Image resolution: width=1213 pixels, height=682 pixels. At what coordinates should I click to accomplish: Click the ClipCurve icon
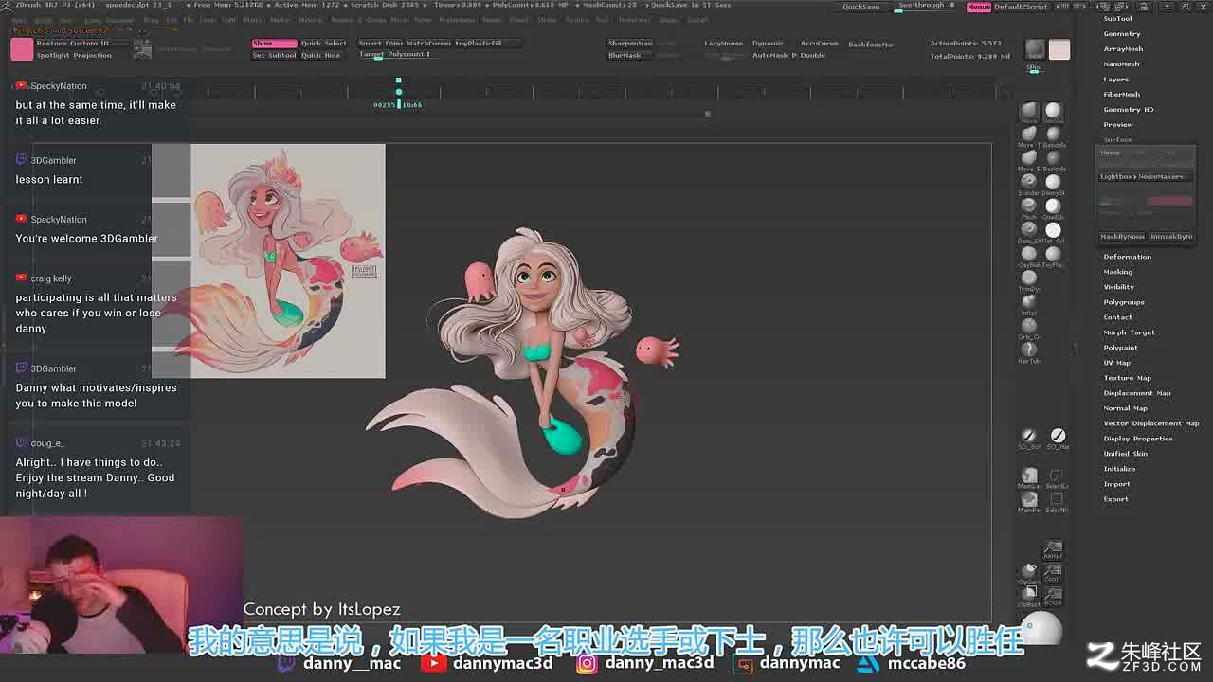click(x=1028, y=571)
